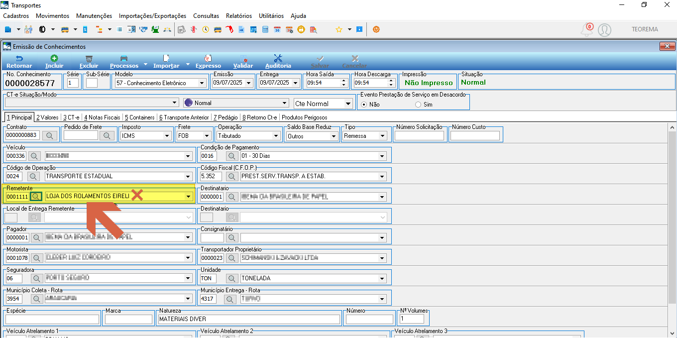Switch to the 4 Notas Fiscais tab

(x=102, y=117)
